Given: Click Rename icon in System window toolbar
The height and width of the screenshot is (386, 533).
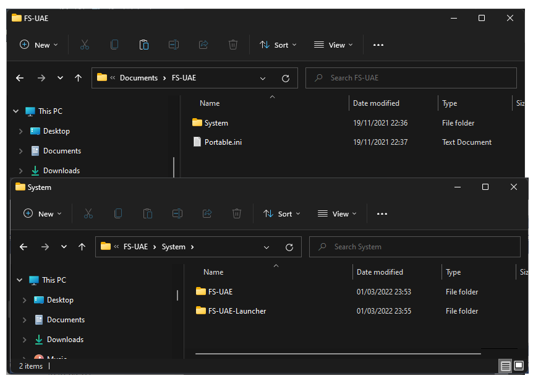Looking at the screenshot, I should point(177,213).
